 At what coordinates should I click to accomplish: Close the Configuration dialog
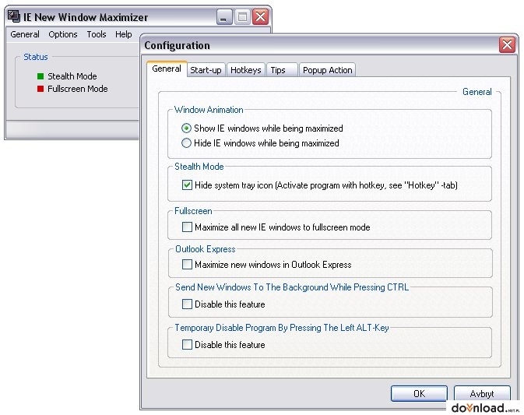tap(508, 45)
